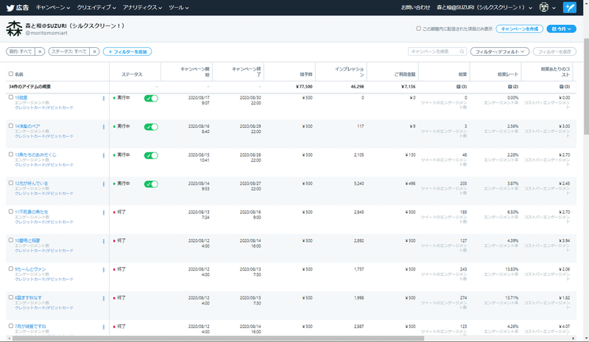Click the 結果 summary breakdown icon

click(x=458, y=87)
